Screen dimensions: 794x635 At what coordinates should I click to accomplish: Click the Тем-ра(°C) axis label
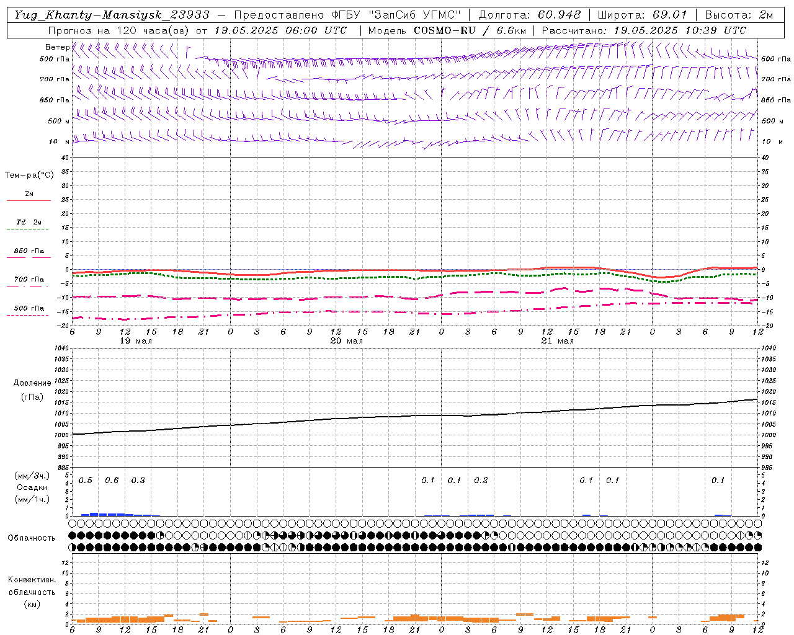tap(29, 175)
